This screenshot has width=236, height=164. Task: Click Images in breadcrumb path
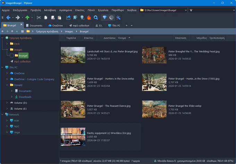(x=69, y=31)
